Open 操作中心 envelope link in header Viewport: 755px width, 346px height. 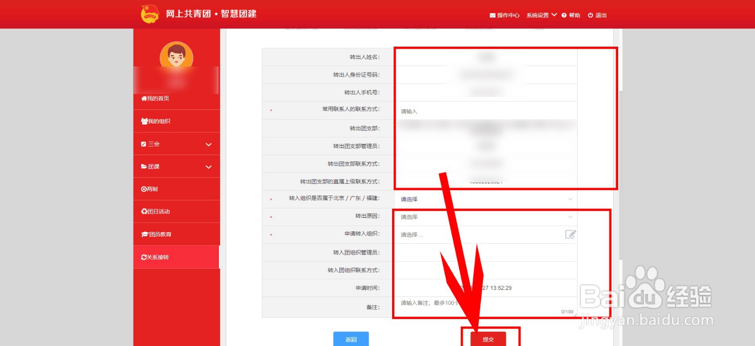504,15
